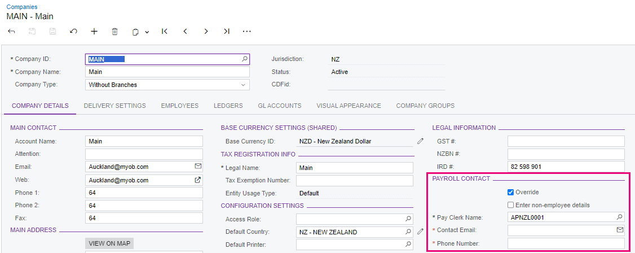The image size is (635, 253).
Task: Expand the Company Type dropdown
Action: tap(244, 85)
